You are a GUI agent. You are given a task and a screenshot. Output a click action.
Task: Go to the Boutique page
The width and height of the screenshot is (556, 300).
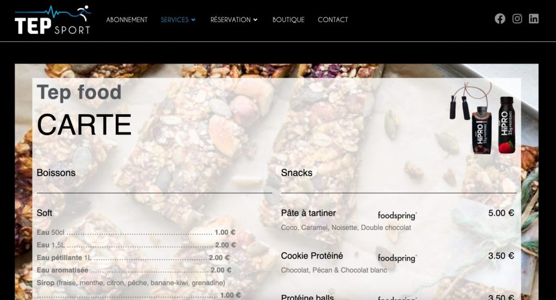coord(288,20)
